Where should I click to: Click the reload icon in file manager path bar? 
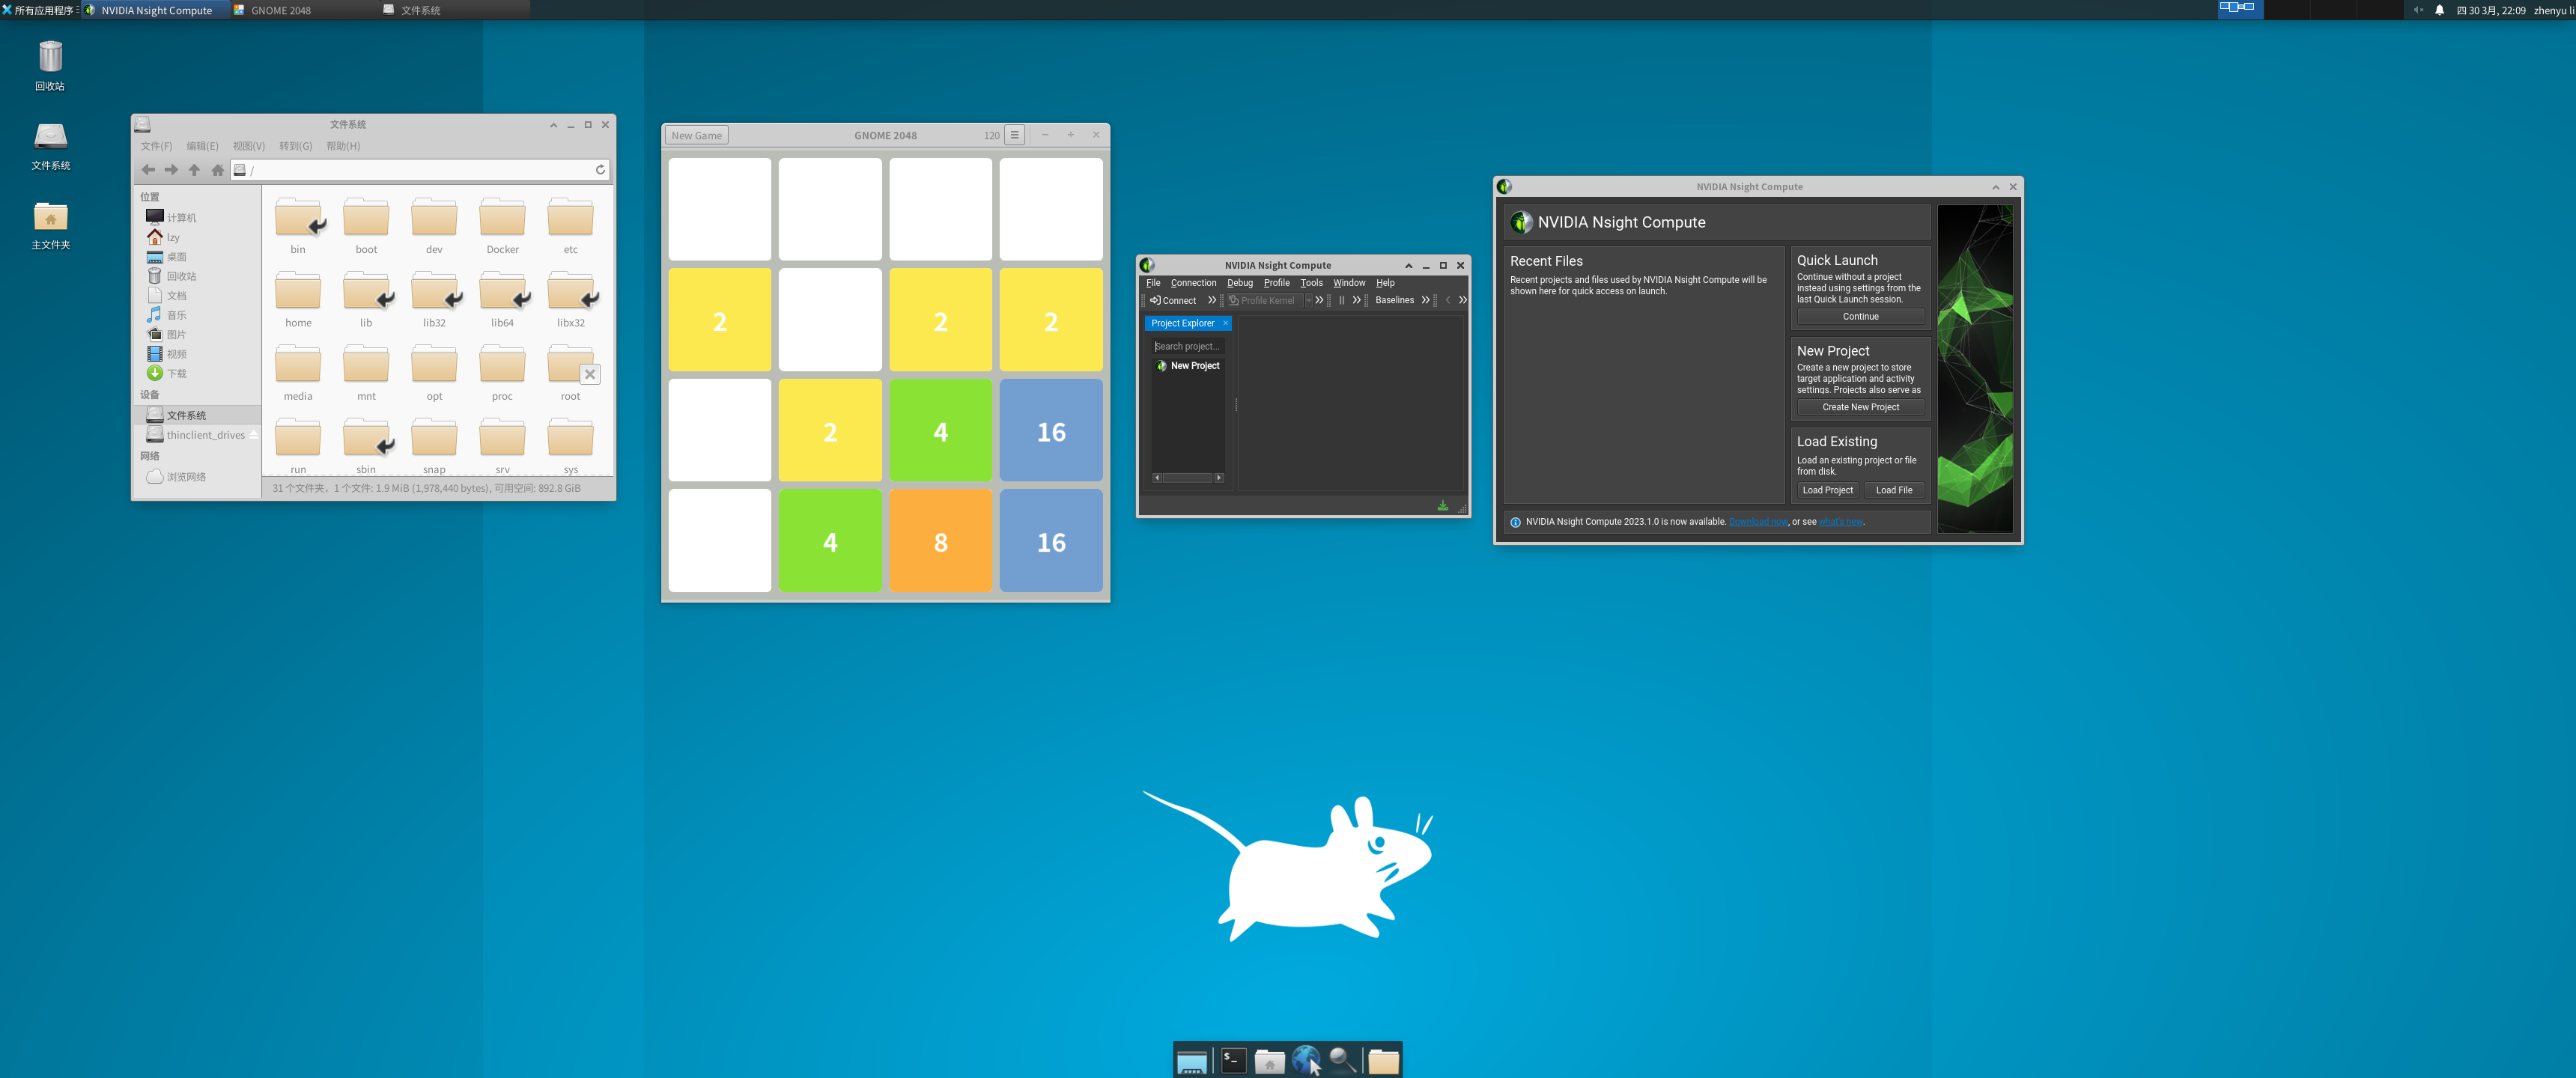pyautogui.click(x=600, y=170)
